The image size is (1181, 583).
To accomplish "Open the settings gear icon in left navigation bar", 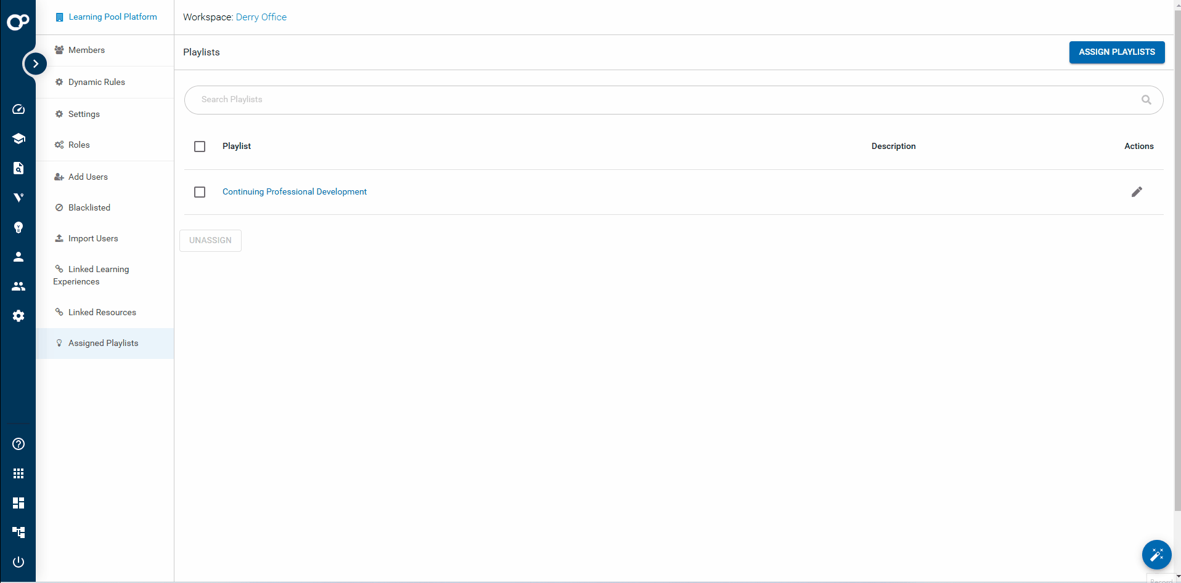I will coord(18,316).
